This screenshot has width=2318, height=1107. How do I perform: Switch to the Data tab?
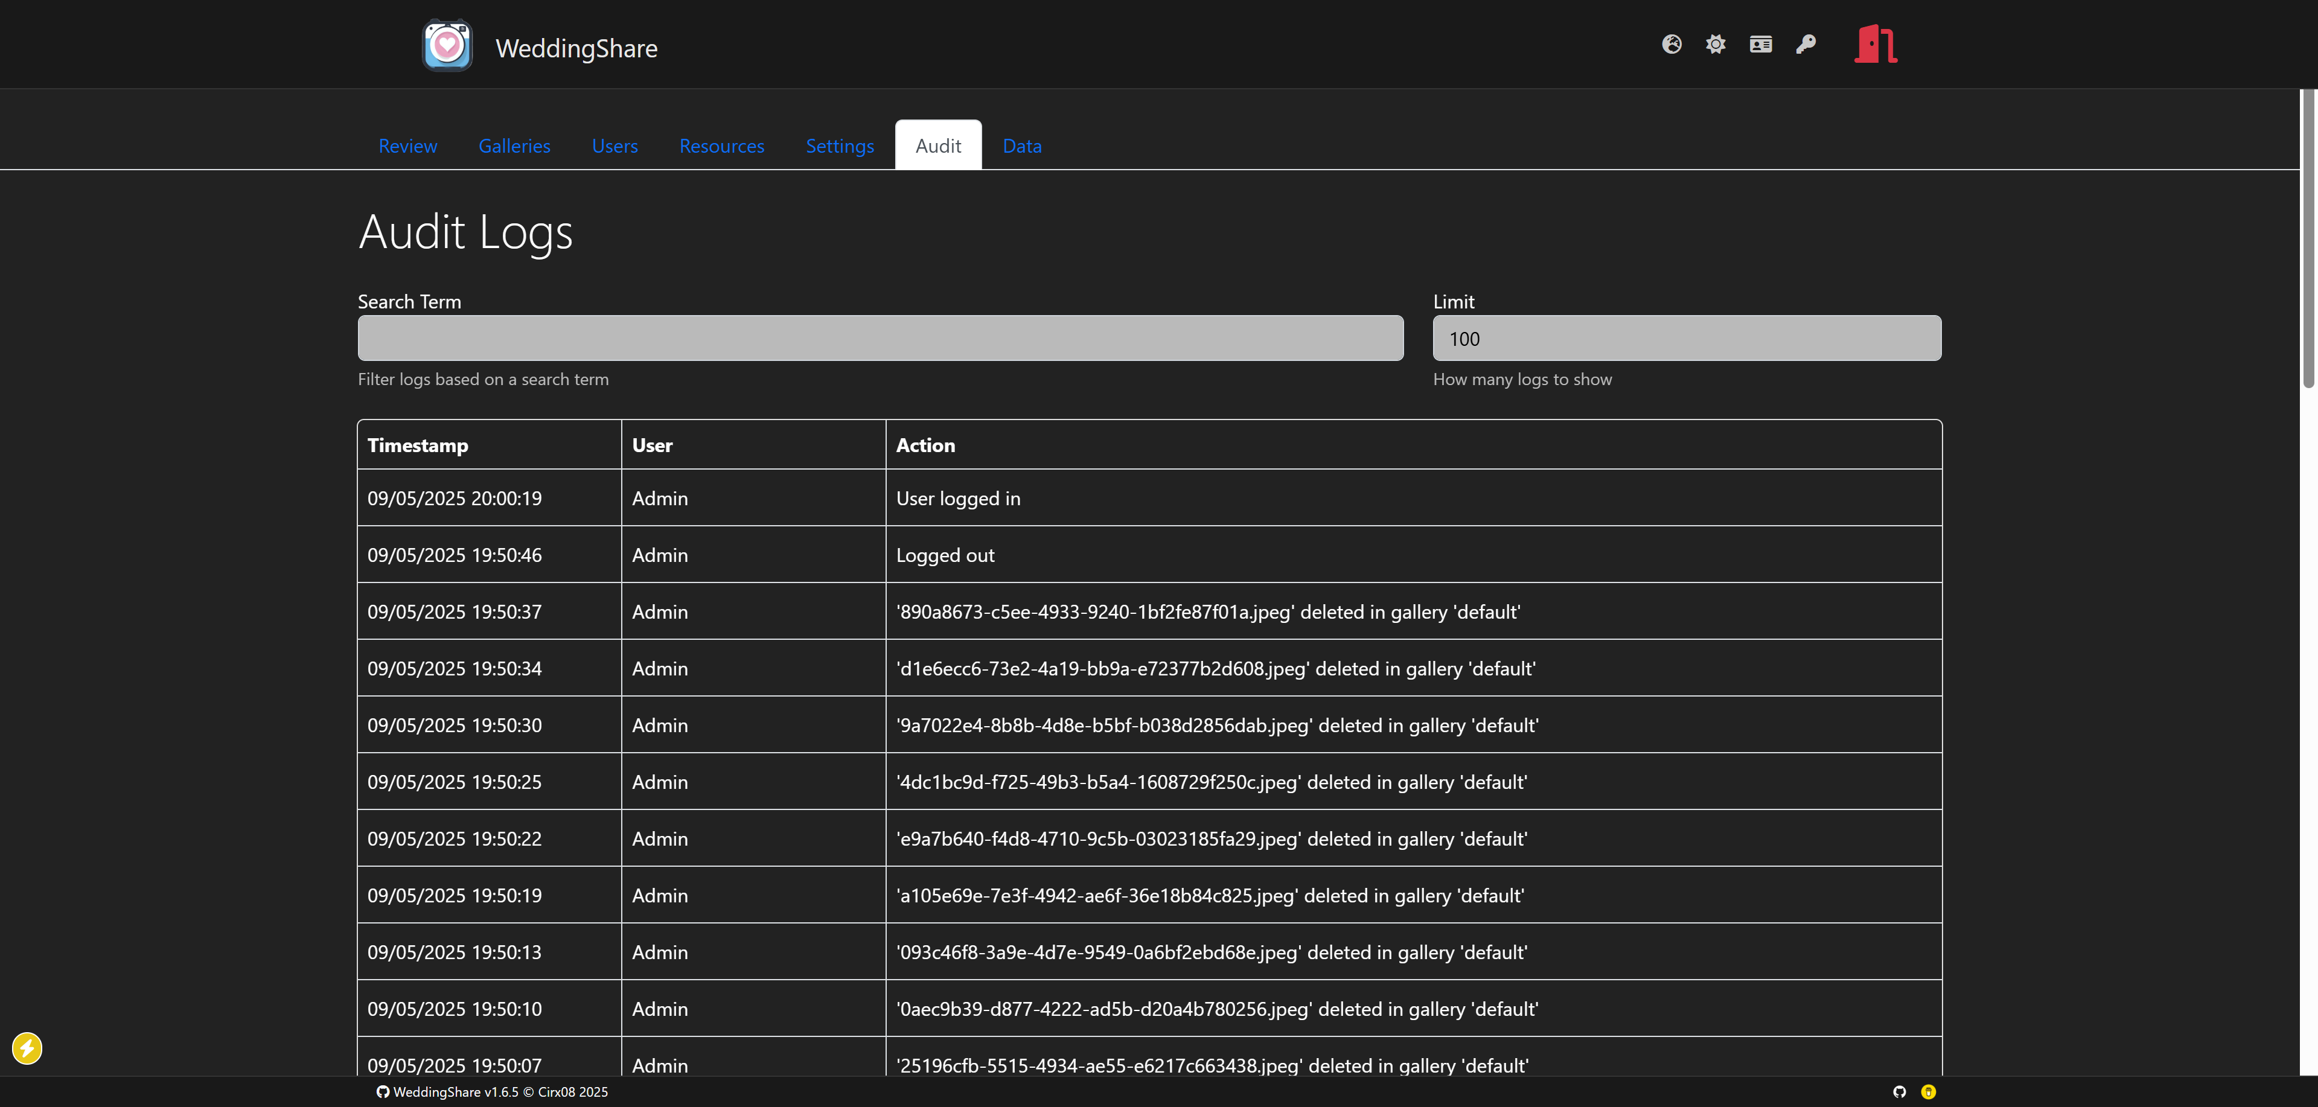1021,146
